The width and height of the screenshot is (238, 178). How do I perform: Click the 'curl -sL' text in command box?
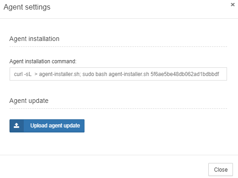click(x=23, y=74)
